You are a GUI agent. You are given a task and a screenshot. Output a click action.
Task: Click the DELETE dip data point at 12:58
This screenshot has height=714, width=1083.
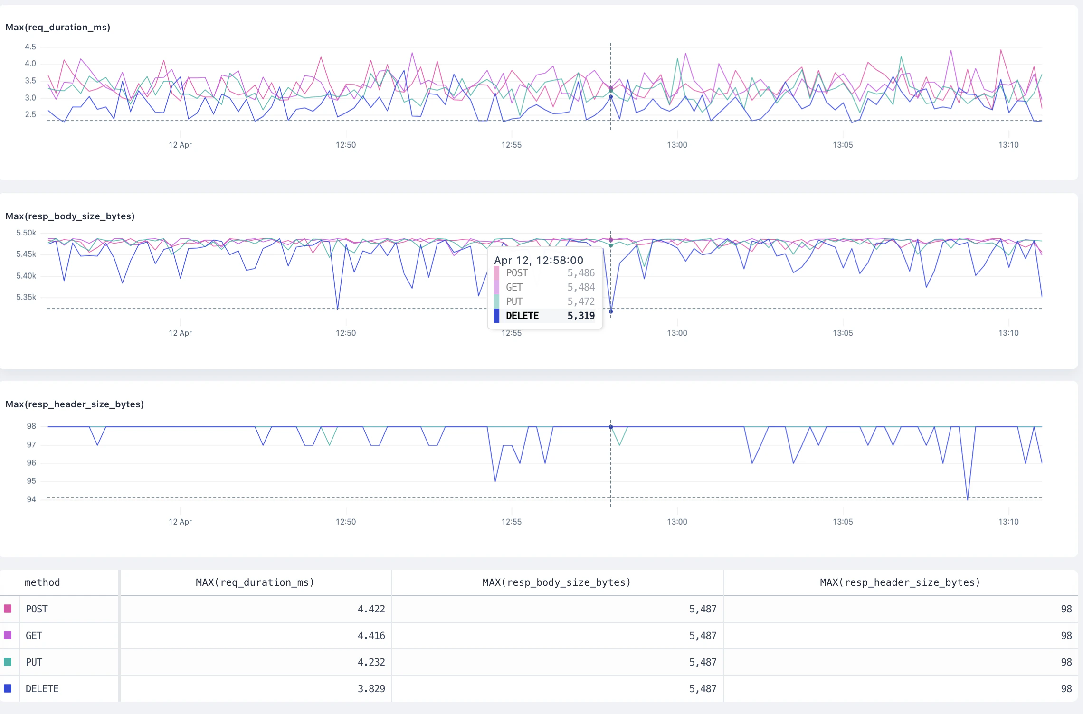click(611, 312)
